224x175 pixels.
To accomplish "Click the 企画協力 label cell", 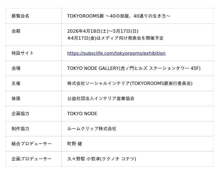I will [20, 113].
